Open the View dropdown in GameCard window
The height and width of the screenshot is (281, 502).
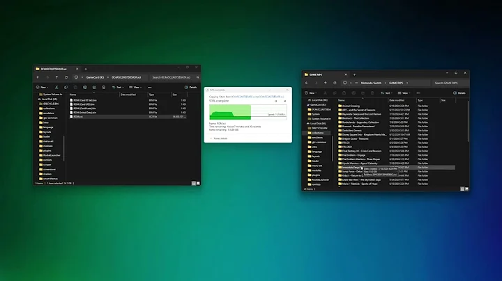click(135, 87)
